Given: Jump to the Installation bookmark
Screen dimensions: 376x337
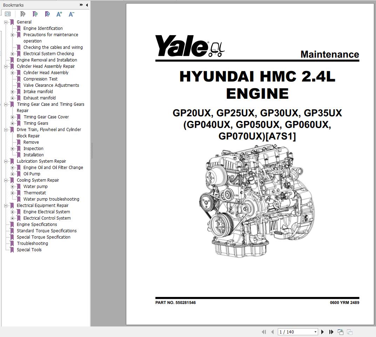Looking at the screenshot, I should tap(34, 155).
